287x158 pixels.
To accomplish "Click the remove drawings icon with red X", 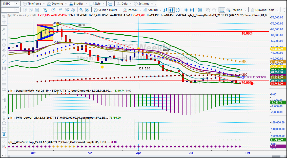I will pyautogui.click(x=4, y=146).
